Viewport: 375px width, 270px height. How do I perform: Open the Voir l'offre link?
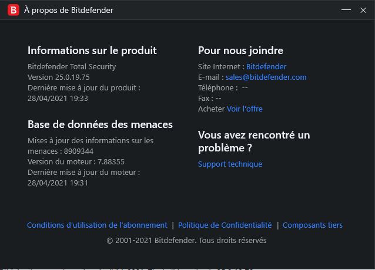pyautogui.click(x=245, y=109)
